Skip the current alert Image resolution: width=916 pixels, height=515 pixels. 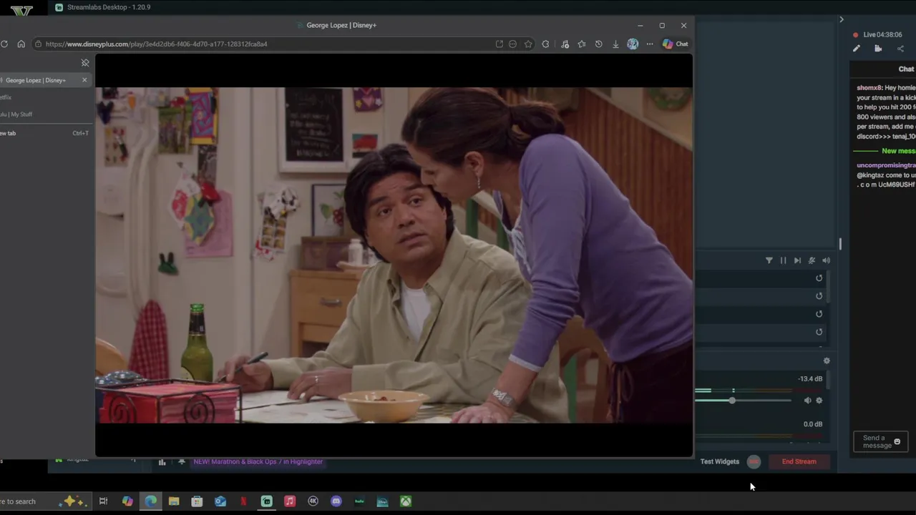(797, 260)
